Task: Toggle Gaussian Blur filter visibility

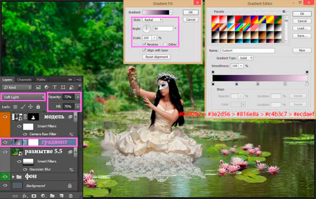Action: (25, 170)
